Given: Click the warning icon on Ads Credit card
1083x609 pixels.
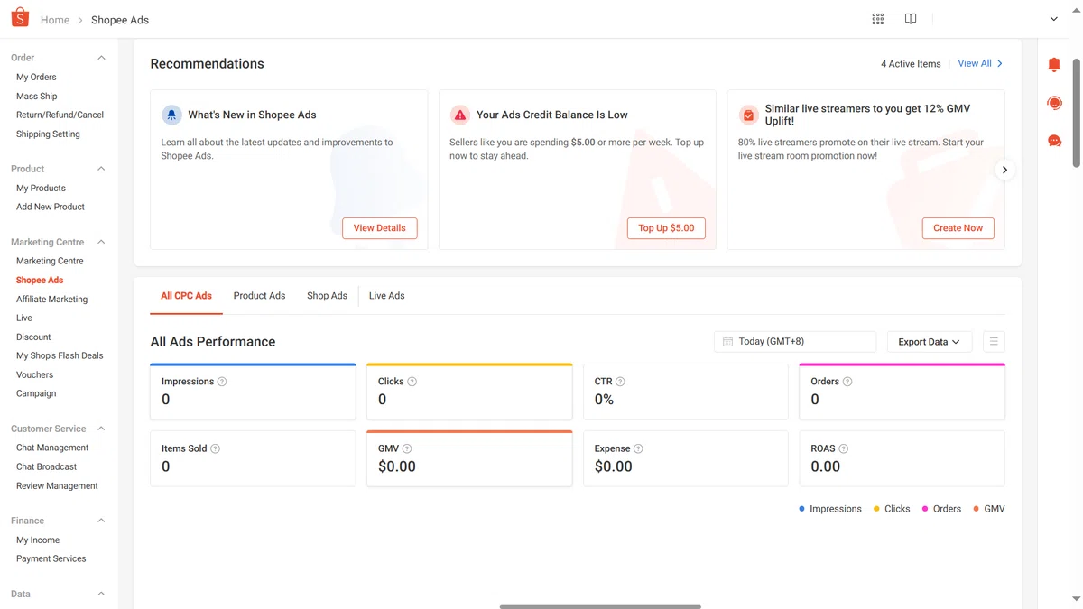Looking at the screenshot, I should click(x=460, y=115).
